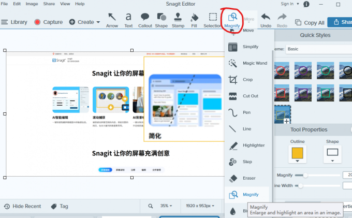Screen dimensions: 352x218
Task: Adjust the Line Width slider
Action: [300, 186]
